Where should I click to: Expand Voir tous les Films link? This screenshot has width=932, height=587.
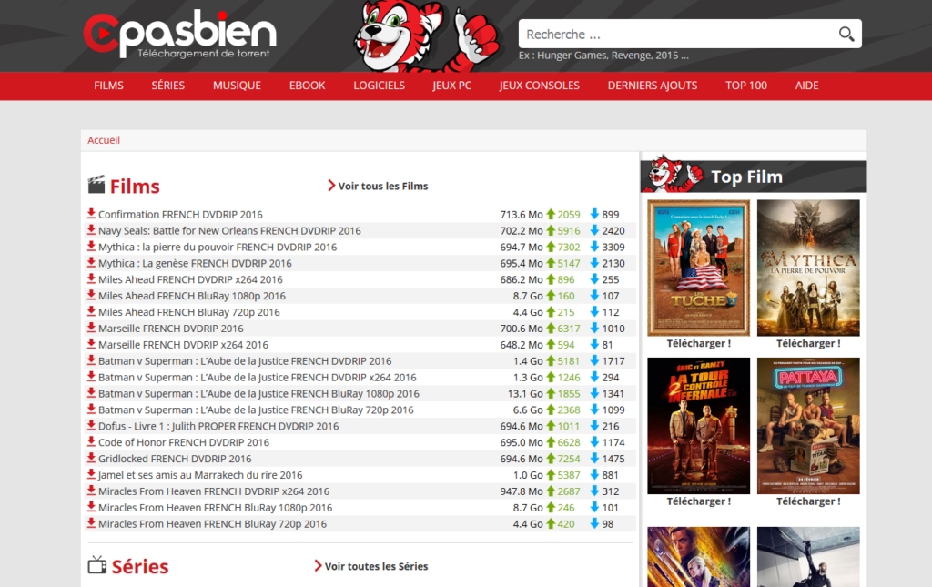click(x=378, y=186)
